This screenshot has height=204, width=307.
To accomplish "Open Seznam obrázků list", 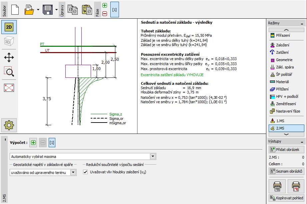I will point(286,171).
